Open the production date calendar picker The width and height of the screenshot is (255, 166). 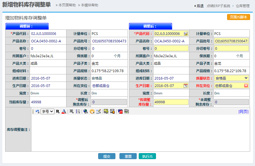(x=186, y=86)
